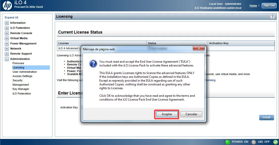Click the Administration menu label
Screen dimensions: 279x145
(x=20, y=59)
